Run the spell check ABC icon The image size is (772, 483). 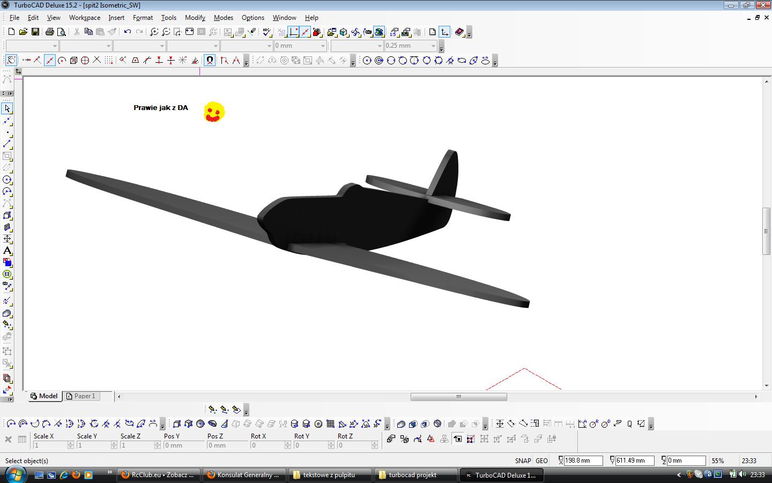click(266, 32)
